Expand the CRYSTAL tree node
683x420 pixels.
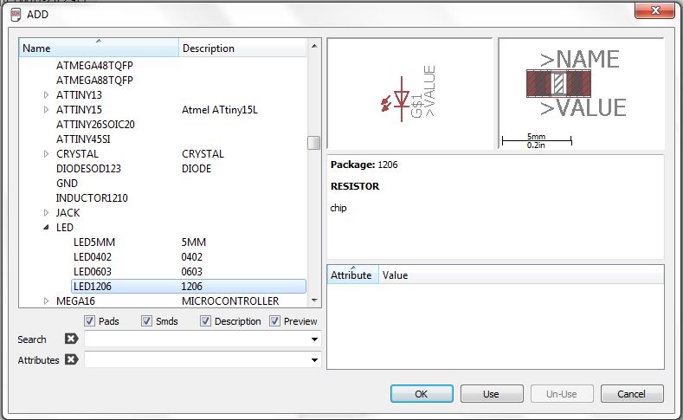(x=46, y=154)
